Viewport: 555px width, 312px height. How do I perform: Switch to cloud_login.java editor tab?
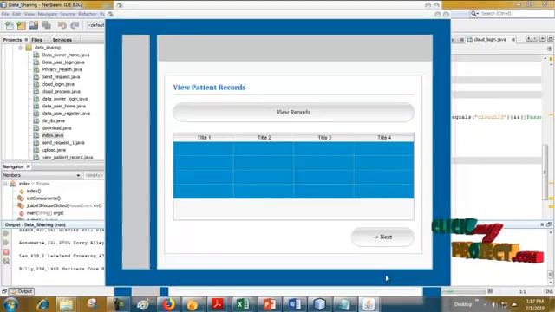coord(490,40)
